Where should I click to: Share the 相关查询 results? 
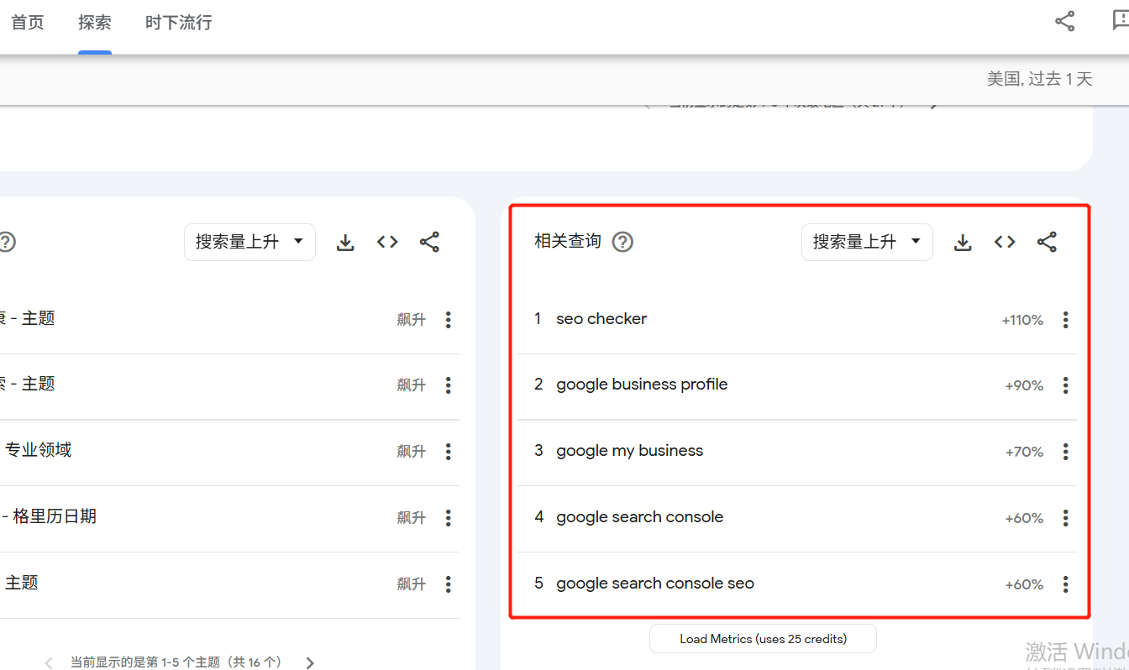(1047, 242)
